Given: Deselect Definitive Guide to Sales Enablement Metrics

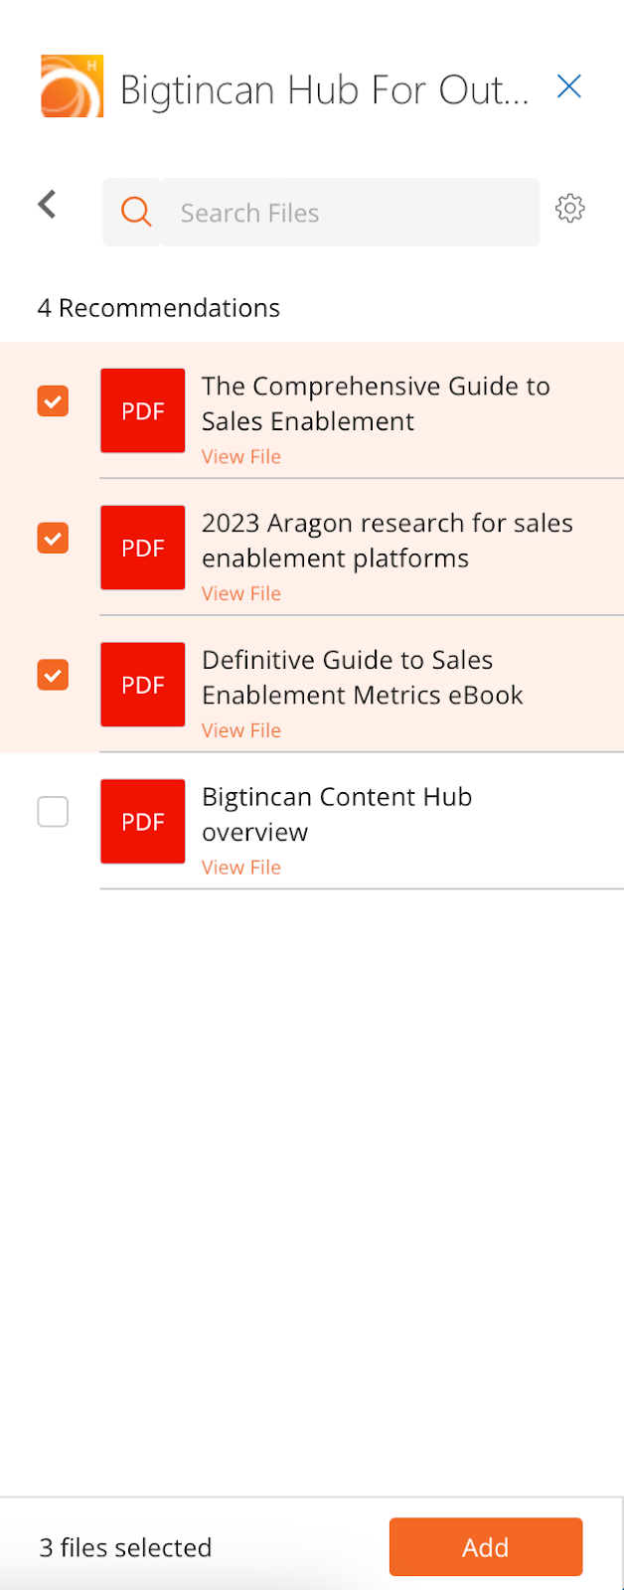Looking at the screenshot, I should (x=53, y=676).
